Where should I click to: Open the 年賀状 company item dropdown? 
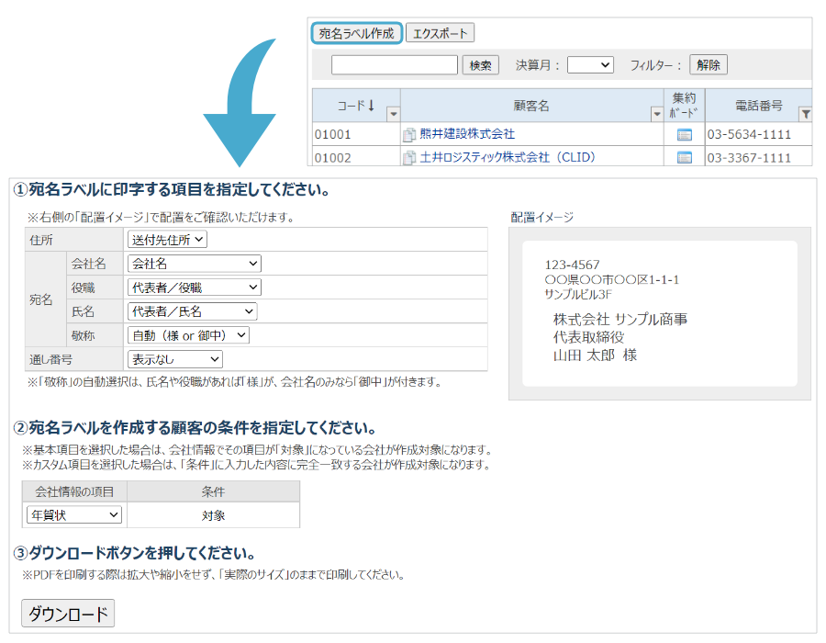[x=73, y=515]
